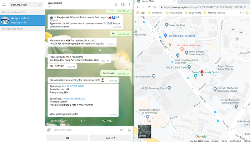Click the NOTHING button
Screen dimensions: 250x142
coord(107,121)
